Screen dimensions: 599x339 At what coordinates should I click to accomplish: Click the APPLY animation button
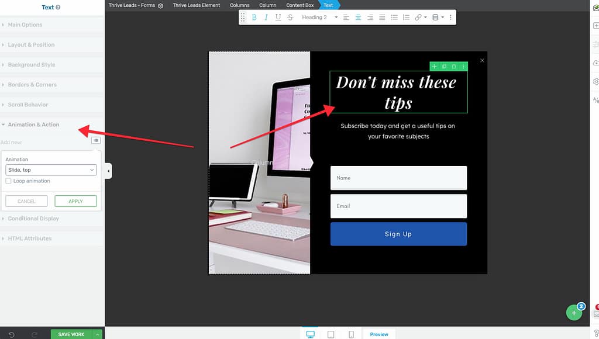tap(75, 201)
